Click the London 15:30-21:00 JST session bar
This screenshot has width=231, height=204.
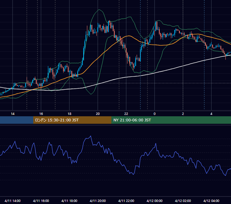click(x=72, y=120)
